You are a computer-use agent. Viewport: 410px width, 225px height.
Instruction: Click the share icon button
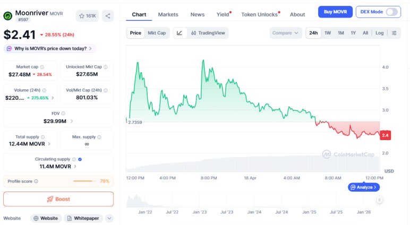pos(108,16)
